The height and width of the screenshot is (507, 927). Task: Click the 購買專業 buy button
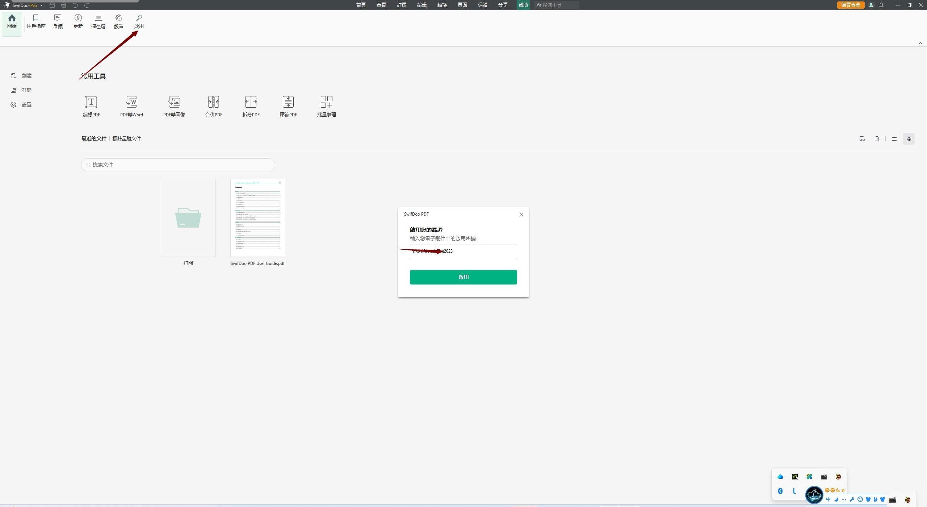pos(851,5)
